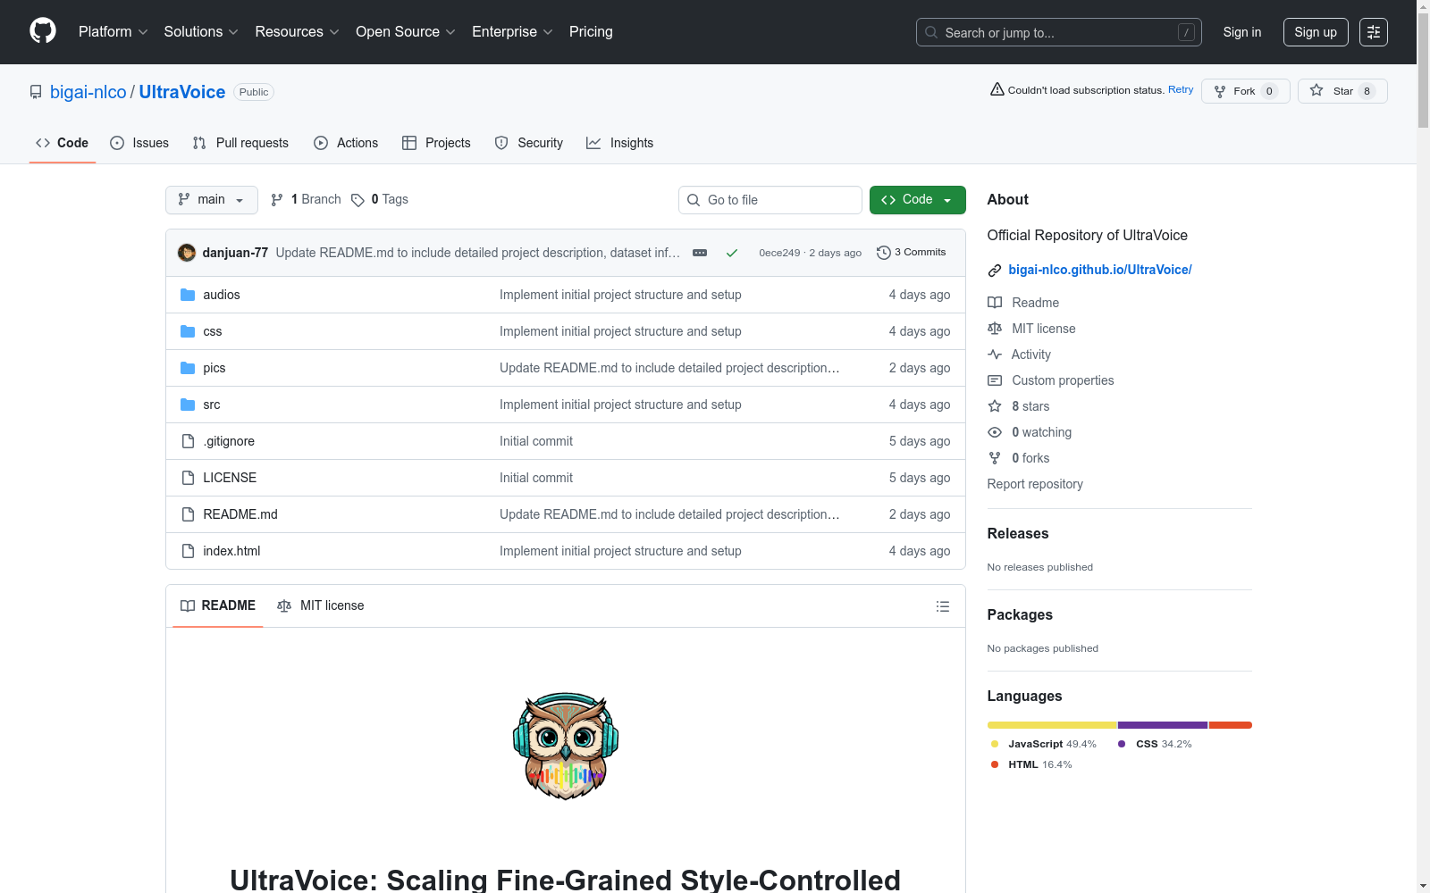Image resolution: width=1430 pixels, height=893 pixels.
Task: Open the README outline list icon
Action: tap(942, 606)
